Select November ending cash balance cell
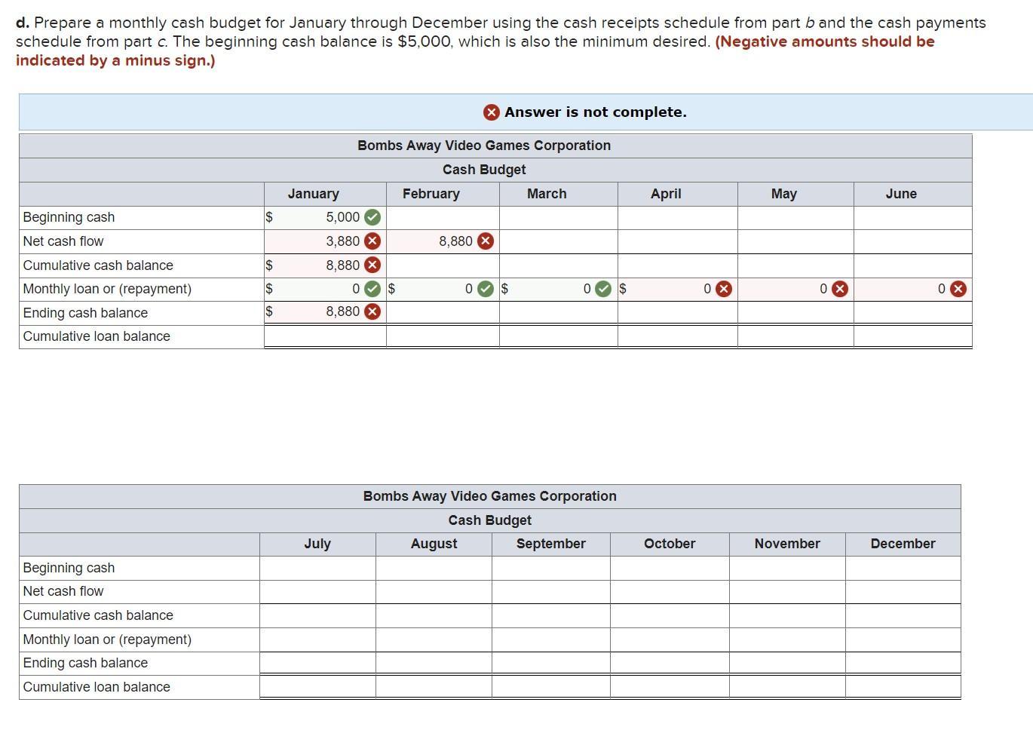 pyautogui.click(x=787, y=663)
